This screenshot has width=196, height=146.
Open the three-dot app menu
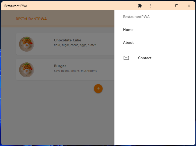click(151, 6)
